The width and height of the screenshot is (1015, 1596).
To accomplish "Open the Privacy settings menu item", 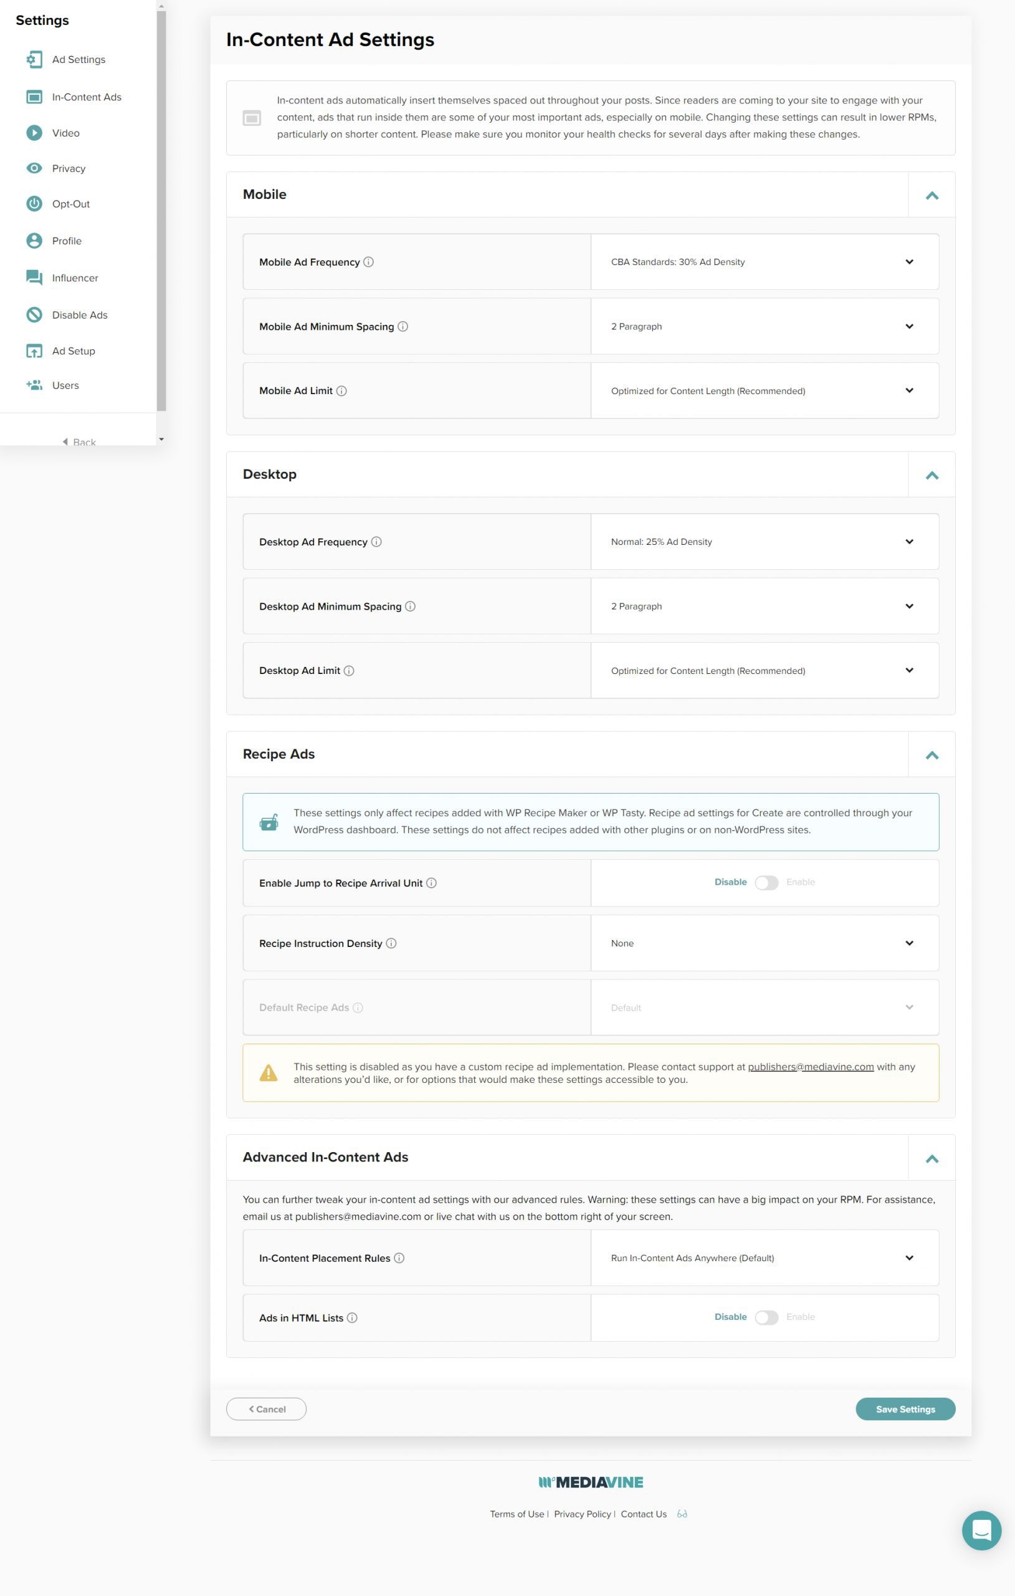I will point(69,168).
